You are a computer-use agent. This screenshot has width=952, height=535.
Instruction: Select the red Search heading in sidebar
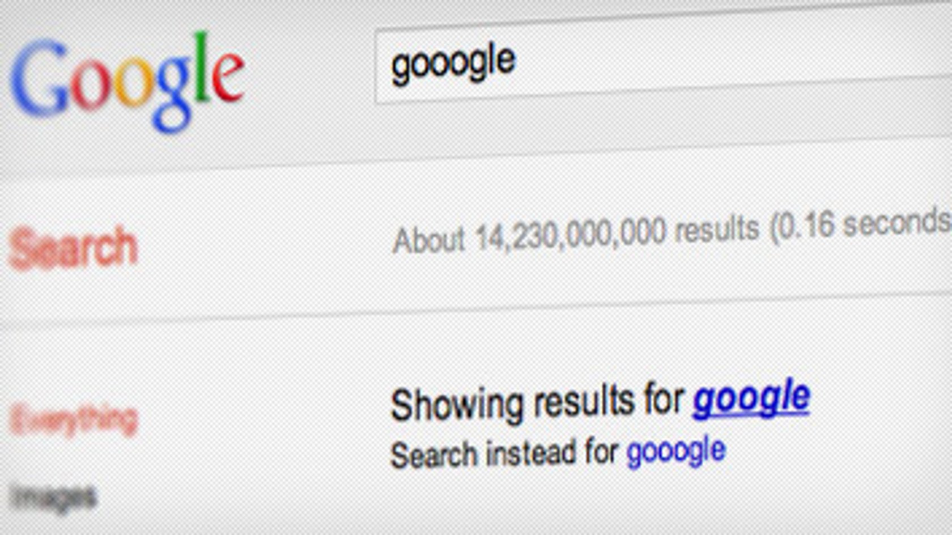point(73,247)
